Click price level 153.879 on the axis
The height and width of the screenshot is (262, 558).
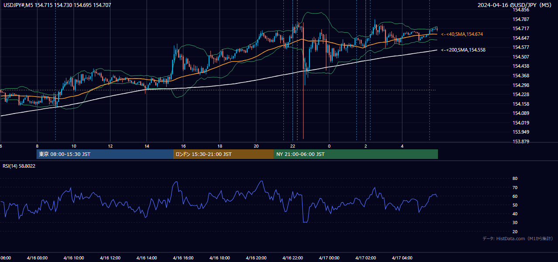(520, 141)
